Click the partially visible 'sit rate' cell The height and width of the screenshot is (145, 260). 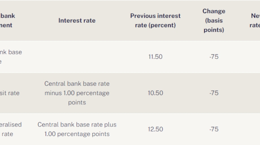click(x=10, y=93)
